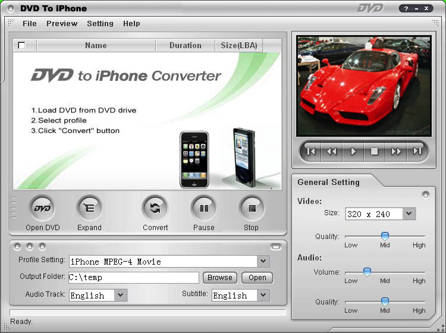Click the audio Quality slider handle
Viewport: 446px width, 333px height.
pyautogui.click(x=385, y=301)
